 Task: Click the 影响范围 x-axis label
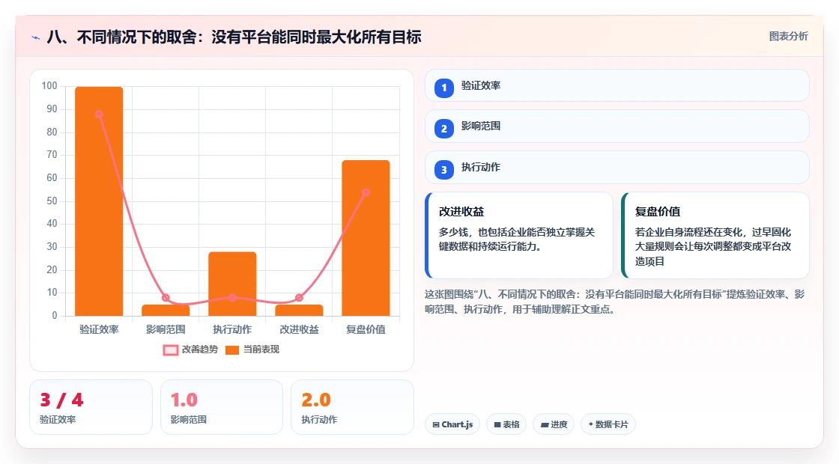166,330
